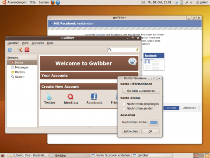This screenshot has height=158, width=210.
Task: Switch to Gwibber taskbar entry
Action: pos(69,155)
